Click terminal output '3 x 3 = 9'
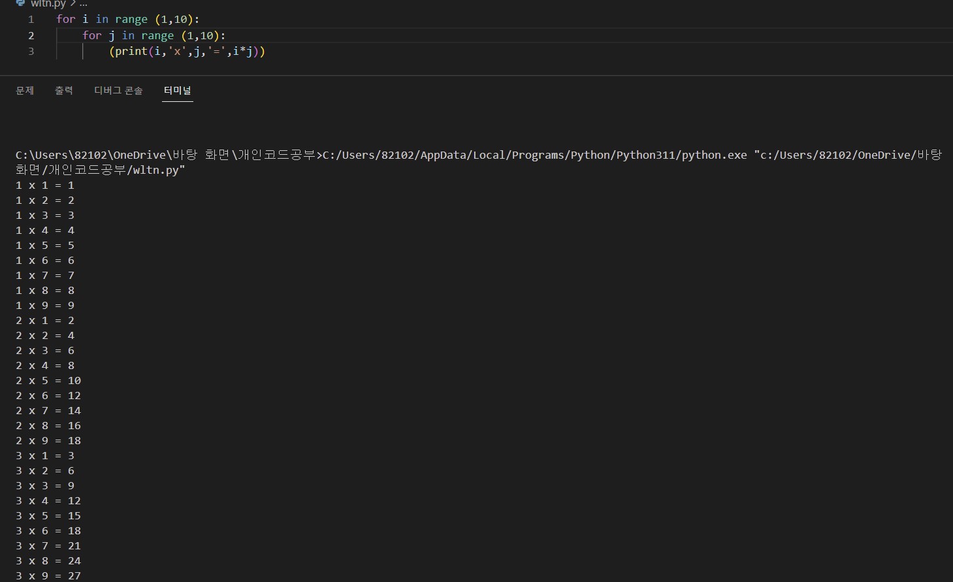 pos(45,486)
